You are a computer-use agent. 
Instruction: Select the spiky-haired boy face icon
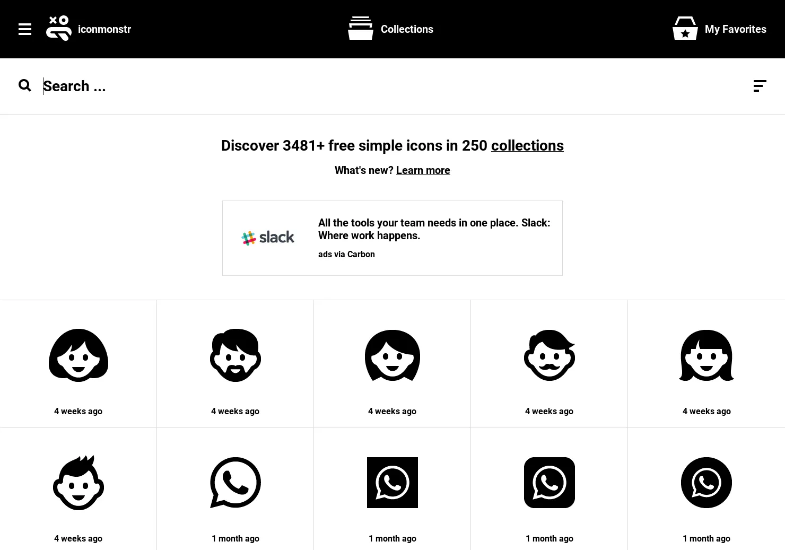78,483
